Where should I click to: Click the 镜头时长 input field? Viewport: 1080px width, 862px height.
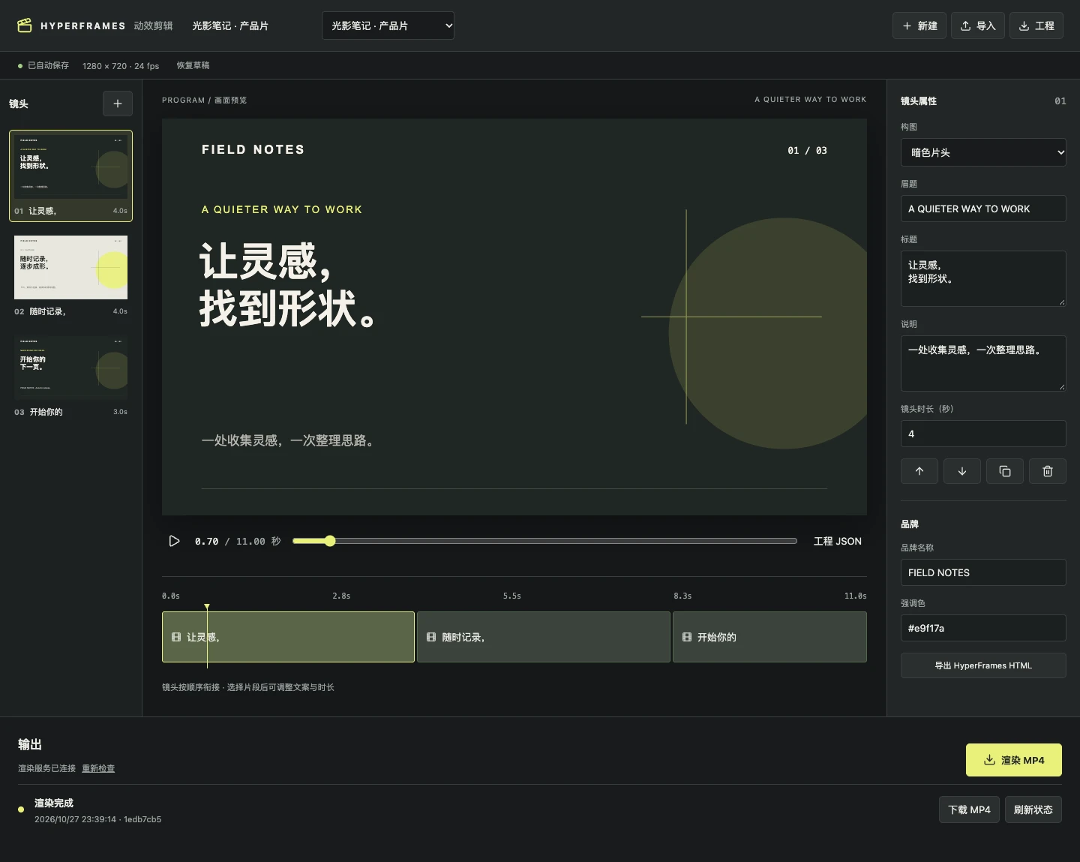(983, 434)
